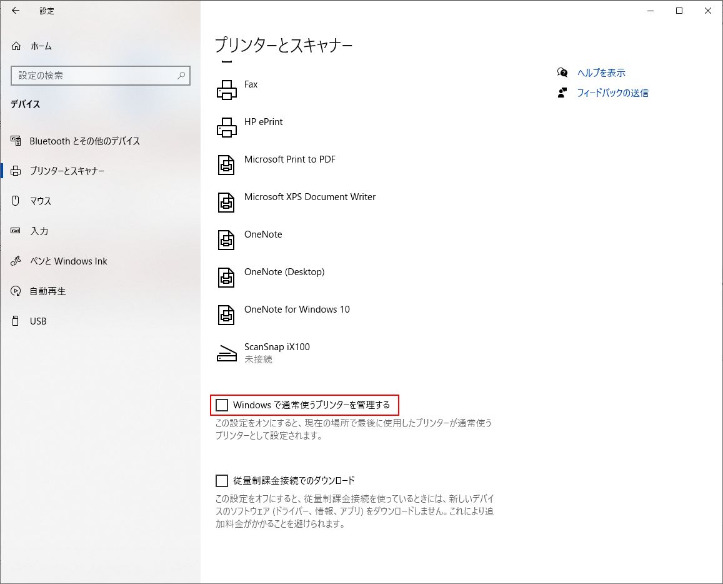This screenshot has width=723, height=584.
Task: Open the フィードバックの送信 link
Action: click(x=613, y=93)
